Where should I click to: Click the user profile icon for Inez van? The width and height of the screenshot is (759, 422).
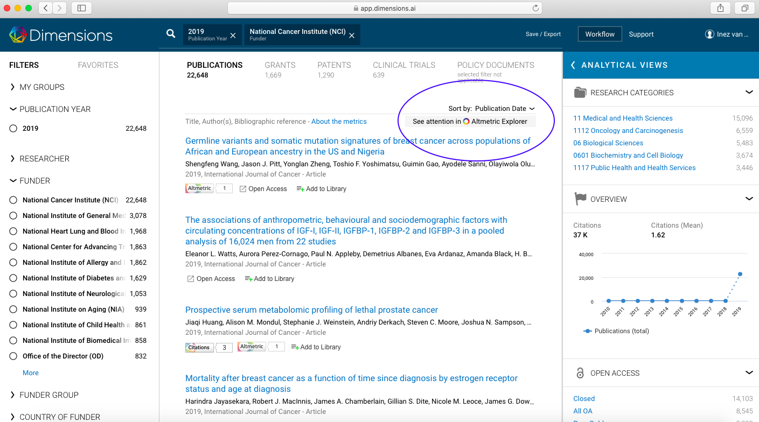pos(709,34)
